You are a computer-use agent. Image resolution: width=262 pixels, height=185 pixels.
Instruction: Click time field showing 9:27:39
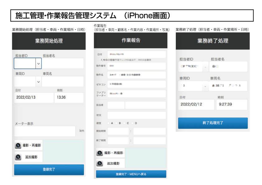click(232, 104)
